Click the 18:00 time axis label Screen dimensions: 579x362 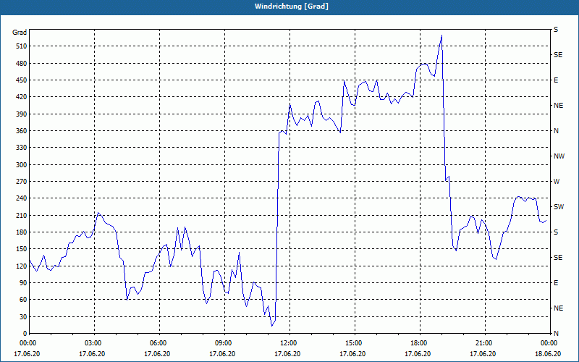click(x=418, y=343)
